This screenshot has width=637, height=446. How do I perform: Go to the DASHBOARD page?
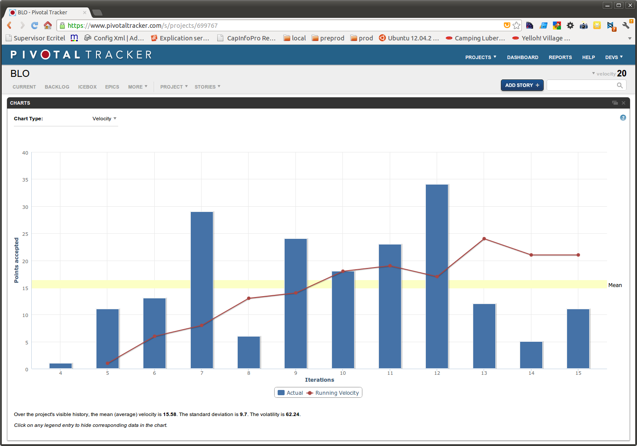[522, 57]
